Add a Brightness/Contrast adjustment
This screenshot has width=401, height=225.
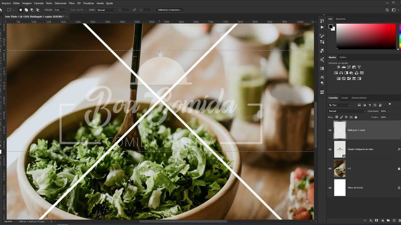(x=338, y=67)
